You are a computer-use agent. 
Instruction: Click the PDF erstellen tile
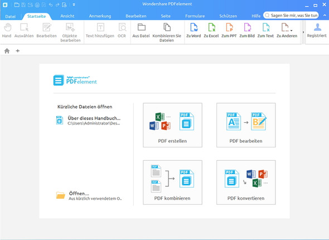point(172,125)
